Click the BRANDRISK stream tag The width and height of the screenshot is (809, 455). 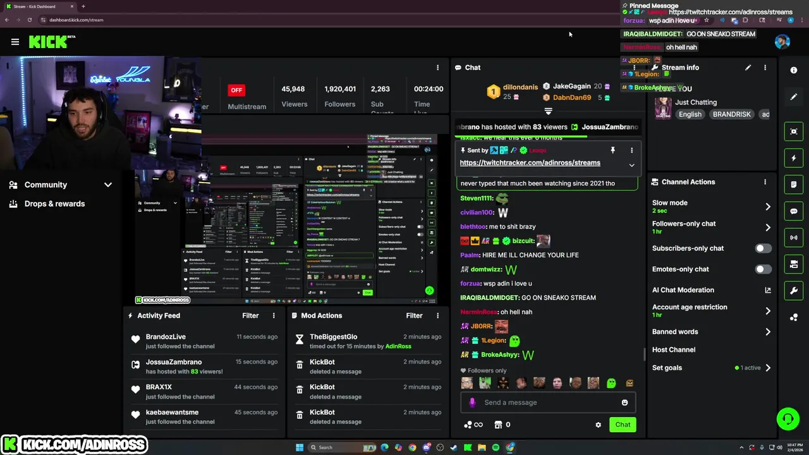click(731, 114)
